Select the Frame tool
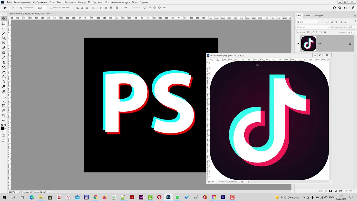Screen dimensions: 357x201 pyautogui.click(x=4, y=43)
